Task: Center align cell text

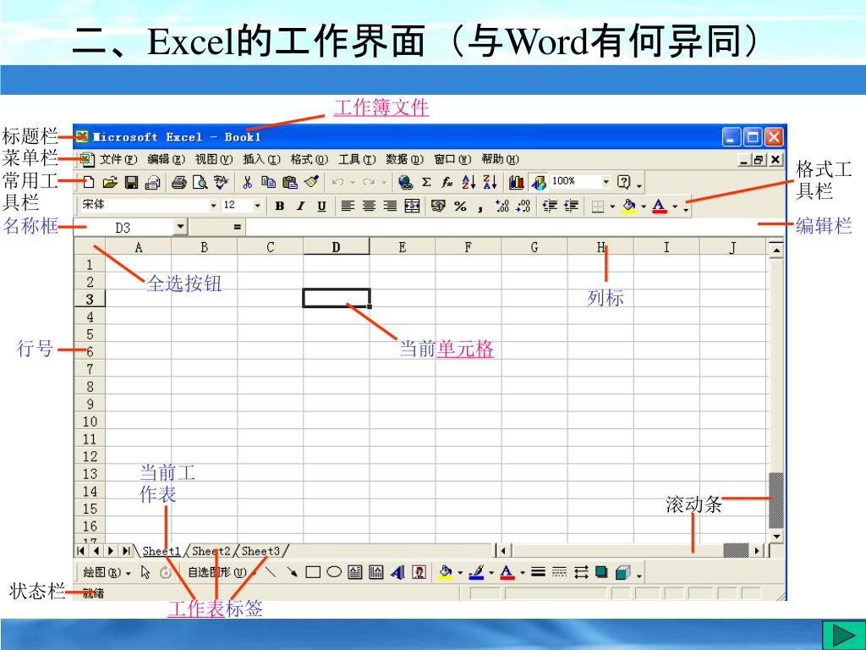Action: (369, 207)
